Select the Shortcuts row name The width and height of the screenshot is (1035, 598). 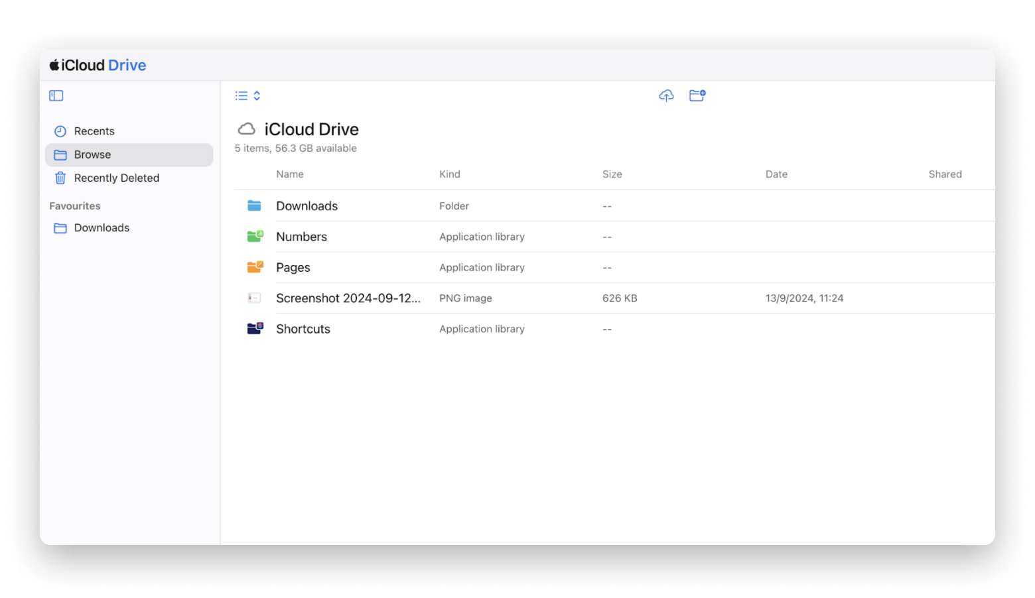[x=303, y=329]
